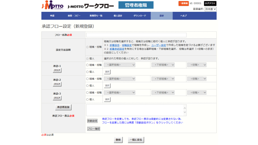258x145 pixels.
Task: Open the ユーザー設定 link
Action: 159,45
